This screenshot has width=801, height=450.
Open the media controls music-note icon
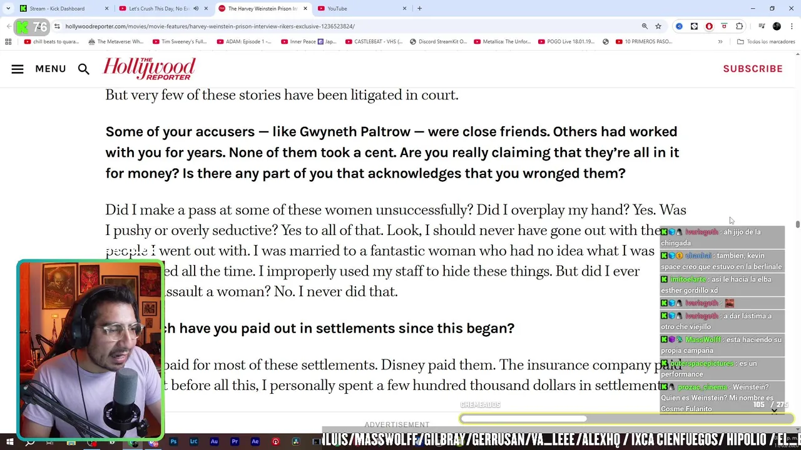(762, 26)
